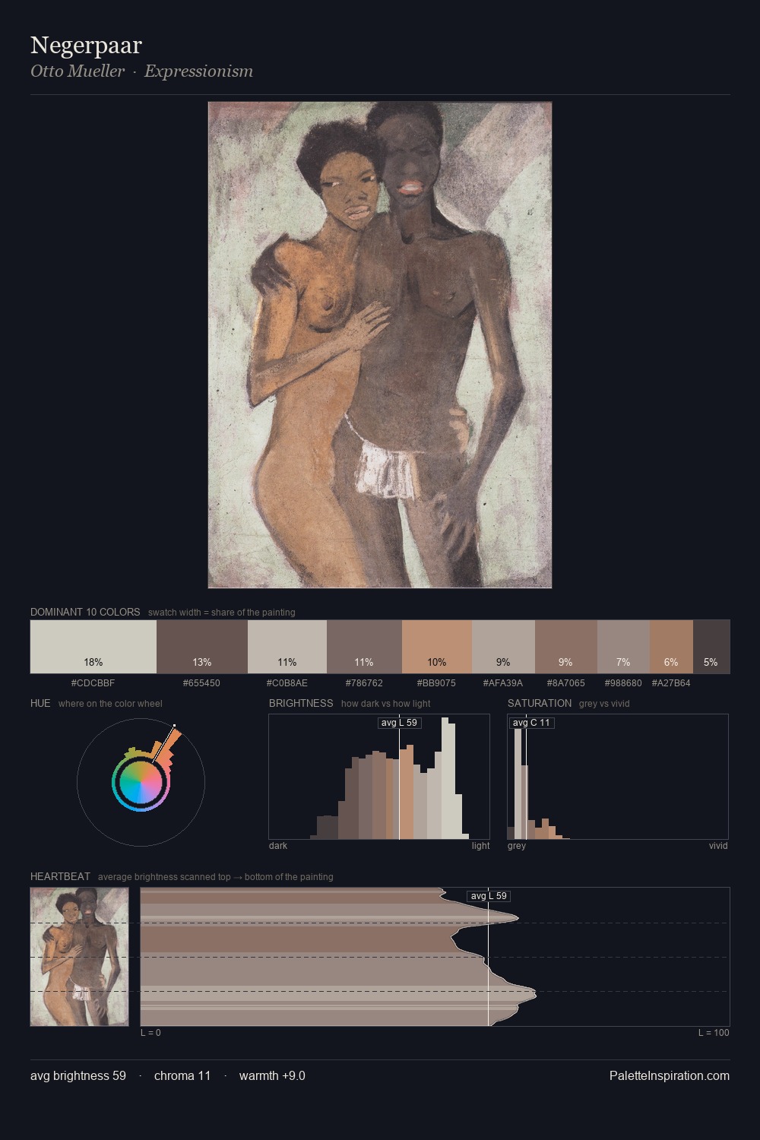The width and height of the screenshot is (760, 1140).
Task: Click the saturation histogram chart
Action: (x=618, y=777)
